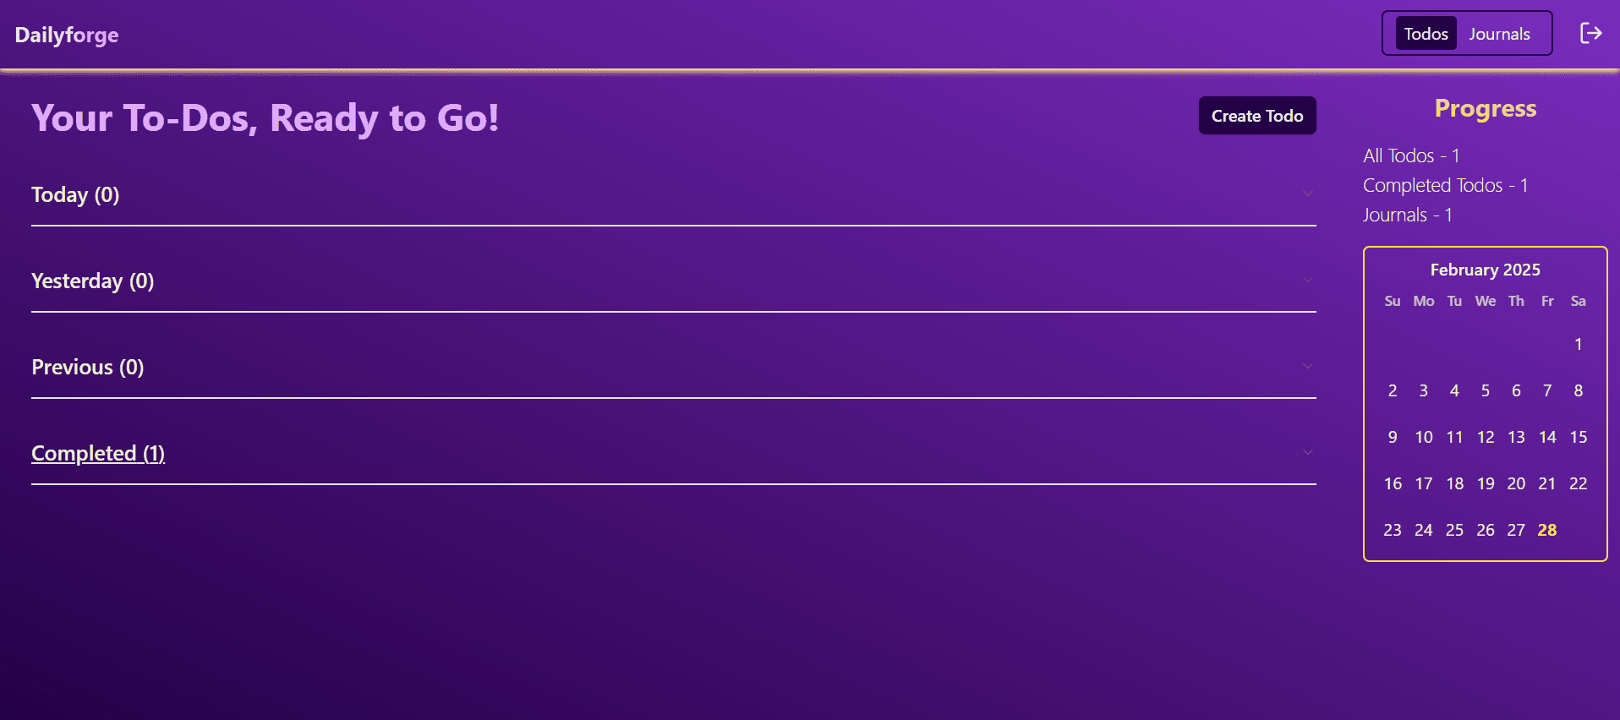This screenshot has height=720, width=1620.
Task: Expand the Yesterday section chevron
Action: [x=1307, y=281]
